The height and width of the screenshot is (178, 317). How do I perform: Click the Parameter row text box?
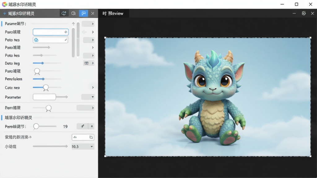tap(44, 97)
